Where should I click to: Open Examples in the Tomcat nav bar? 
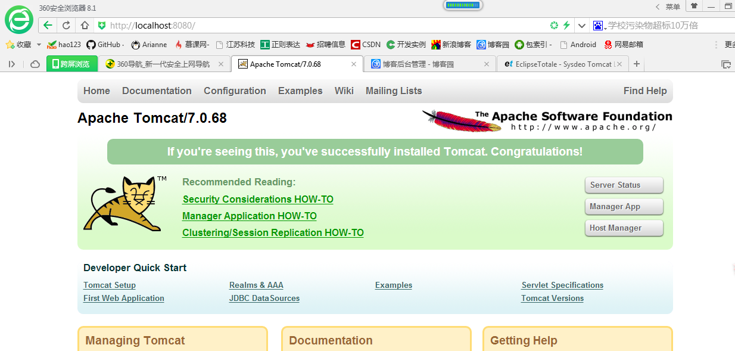click(x=300, y=91)
